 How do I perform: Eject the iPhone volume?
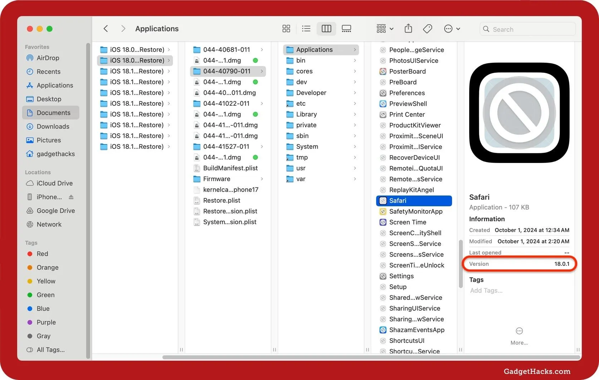tap(71, 197)
